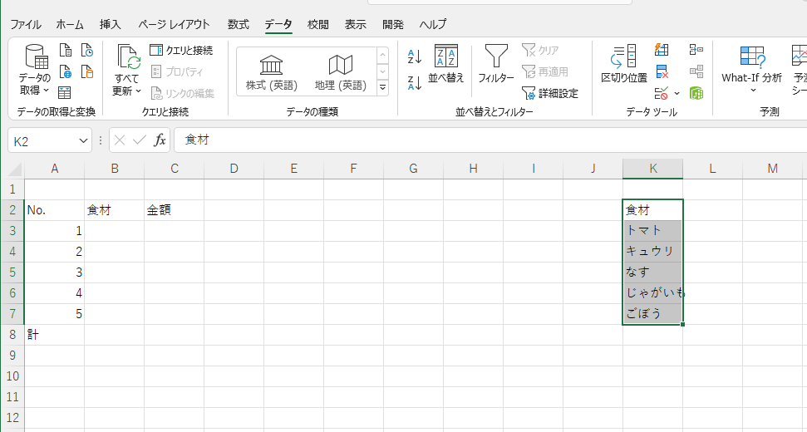Open the Name Box dropdown
The width and height of the screenshot is (807, 432).
click(x=83, y=140)
